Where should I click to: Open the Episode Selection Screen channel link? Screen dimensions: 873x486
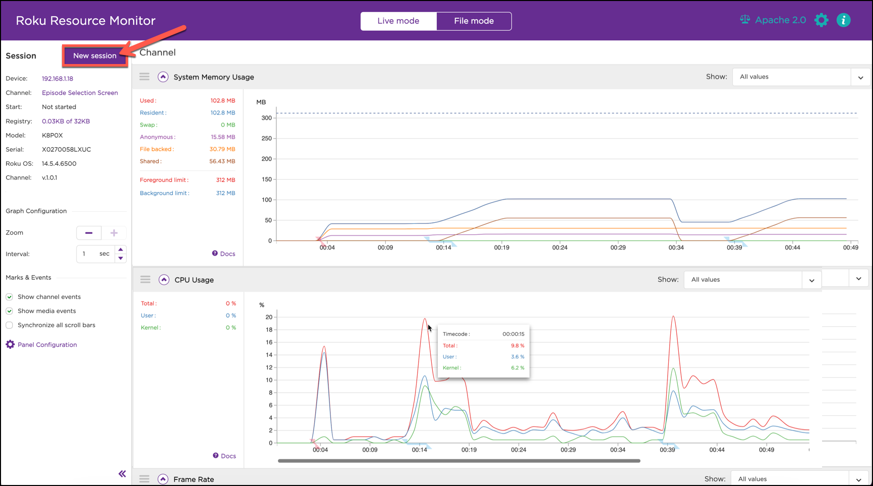tap(80, 93)
